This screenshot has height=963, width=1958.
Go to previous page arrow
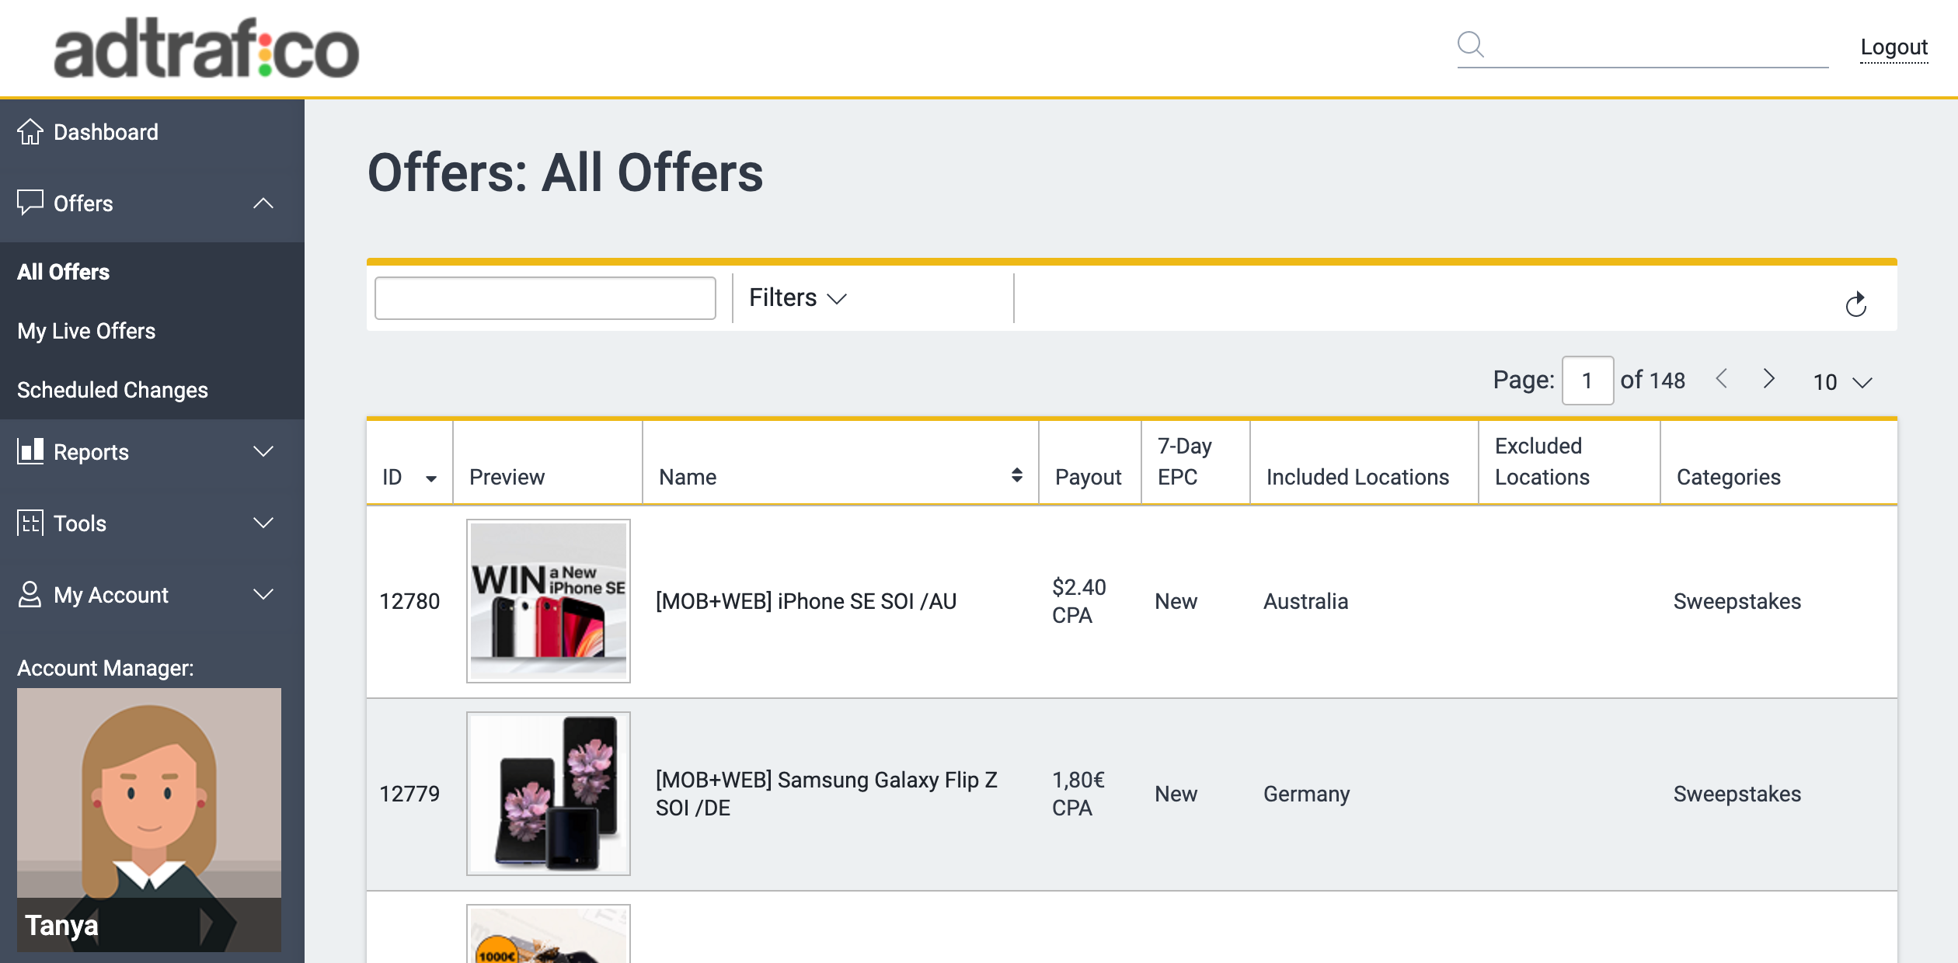click(1721, 379)
